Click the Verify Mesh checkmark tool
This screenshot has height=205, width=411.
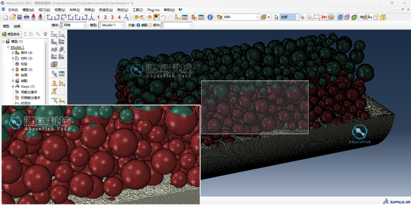click(x=62, y=56)
